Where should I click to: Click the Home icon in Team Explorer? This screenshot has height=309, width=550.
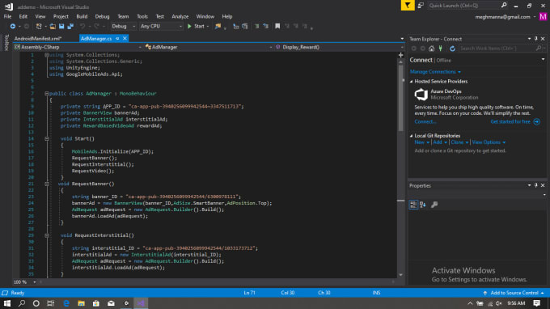point(431,49)
